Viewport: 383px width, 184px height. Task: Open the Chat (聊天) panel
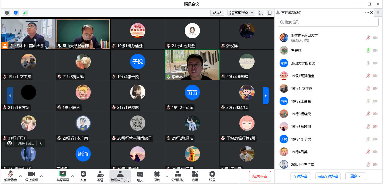[x=140, y=176]
